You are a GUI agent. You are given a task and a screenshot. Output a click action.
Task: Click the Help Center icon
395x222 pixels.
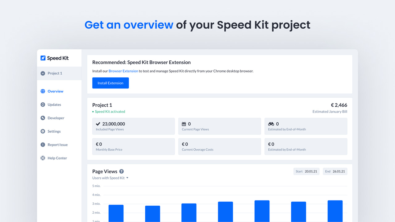click(x=43, y=158)
